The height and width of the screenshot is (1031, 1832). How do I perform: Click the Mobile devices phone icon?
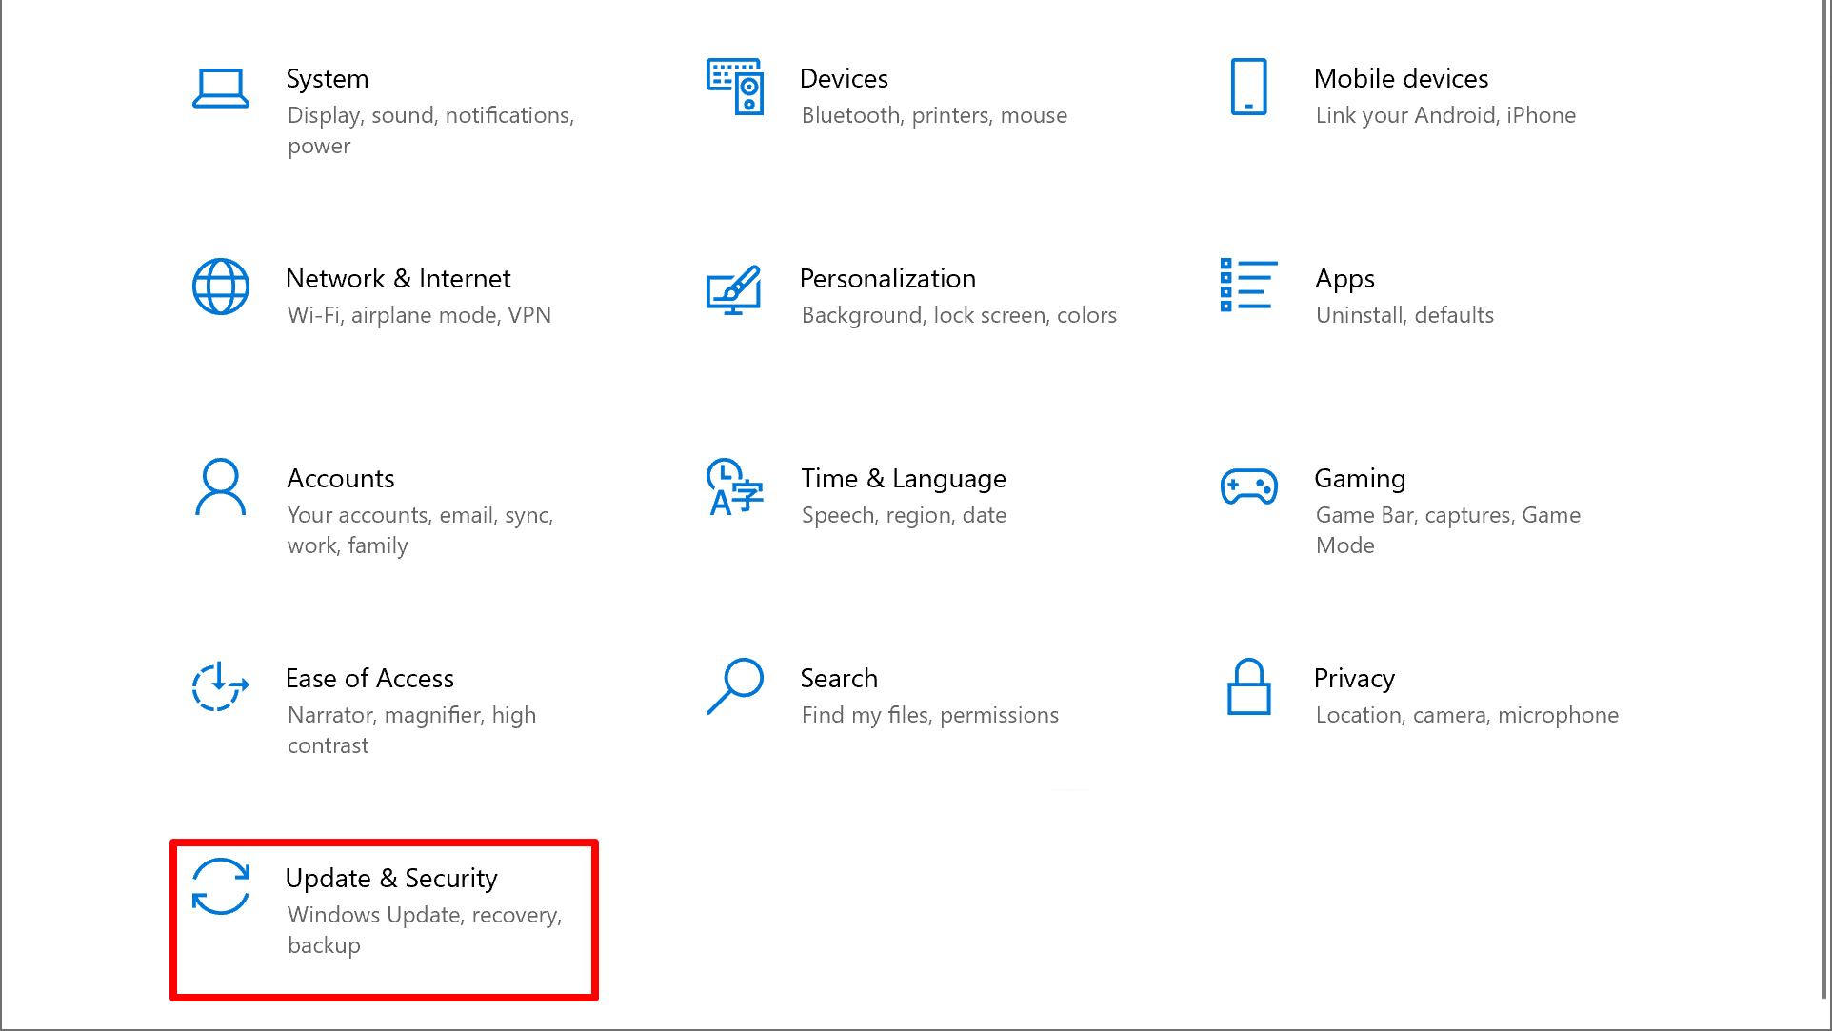click(1248, 87)
